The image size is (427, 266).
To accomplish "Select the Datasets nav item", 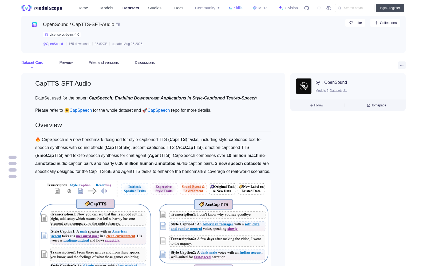I will click(131, 8).
